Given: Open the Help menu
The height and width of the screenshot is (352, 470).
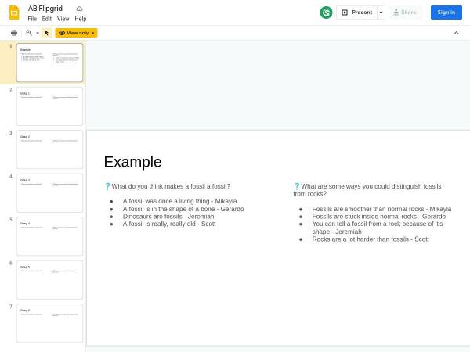Looking at the screenshot, I should pyautogui.click(x=81, y=19).
